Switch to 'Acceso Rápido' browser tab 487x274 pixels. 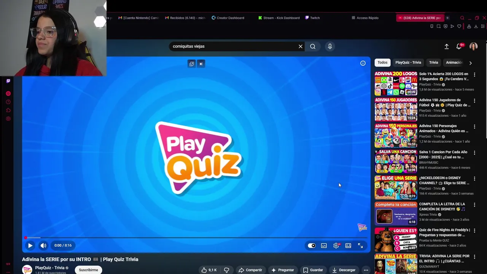click(x=365, y=18)
